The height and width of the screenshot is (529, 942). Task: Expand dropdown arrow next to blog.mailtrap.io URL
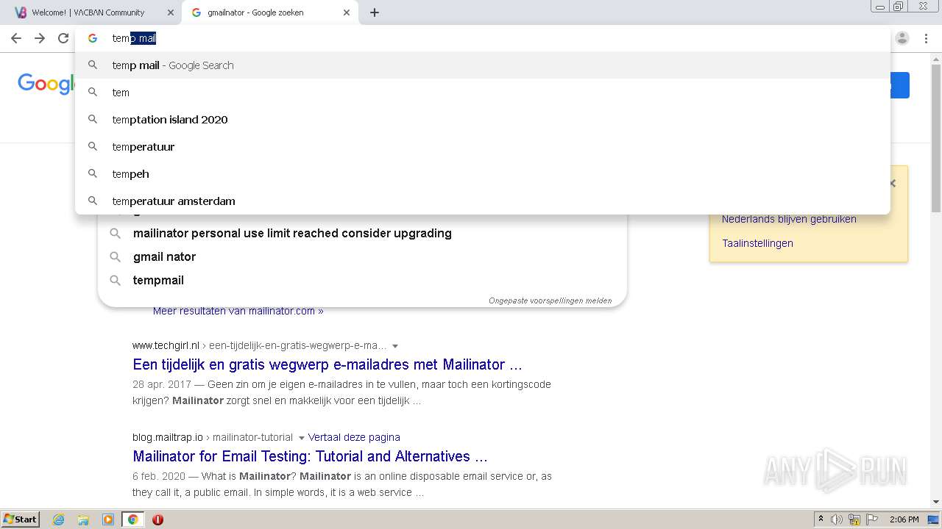(x=301, y=438)
